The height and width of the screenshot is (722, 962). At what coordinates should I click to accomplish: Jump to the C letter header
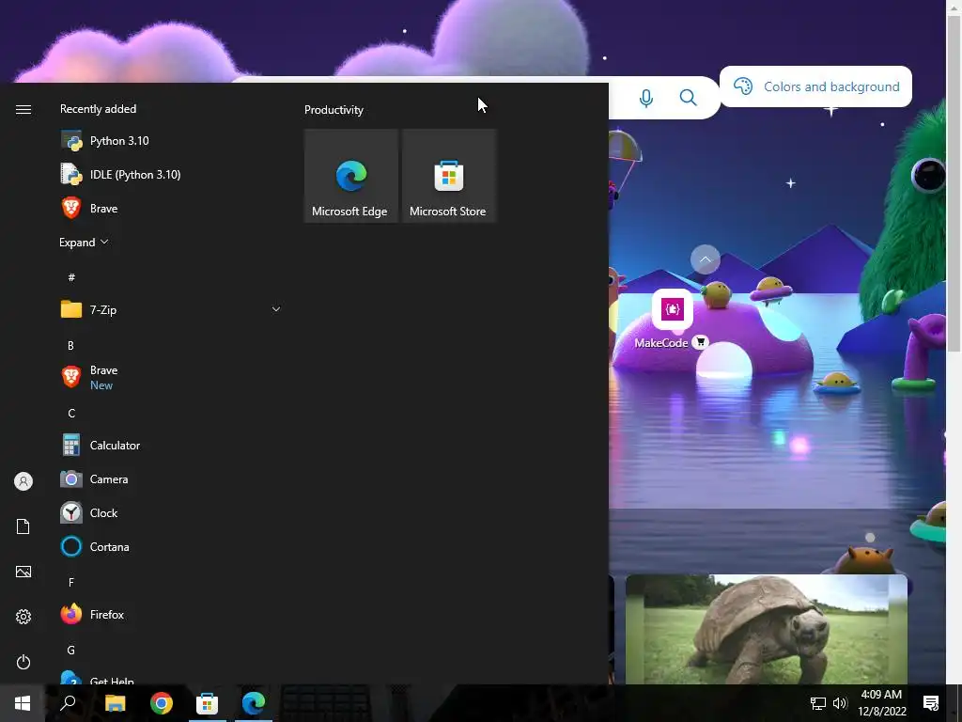71,414
